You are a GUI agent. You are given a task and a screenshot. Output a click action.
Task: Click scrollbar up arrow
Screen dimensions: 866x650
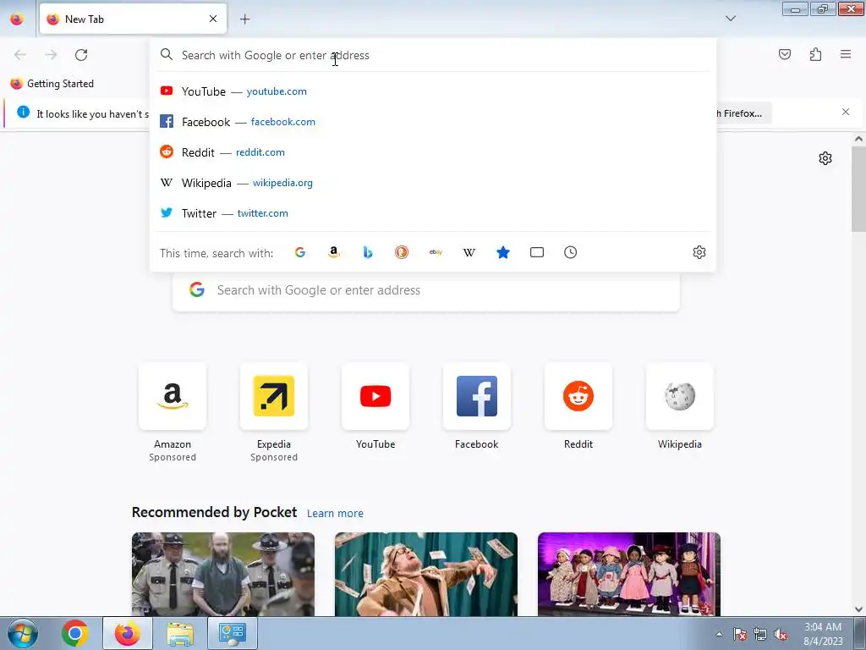pyautogui.click(x=858, y=139)
